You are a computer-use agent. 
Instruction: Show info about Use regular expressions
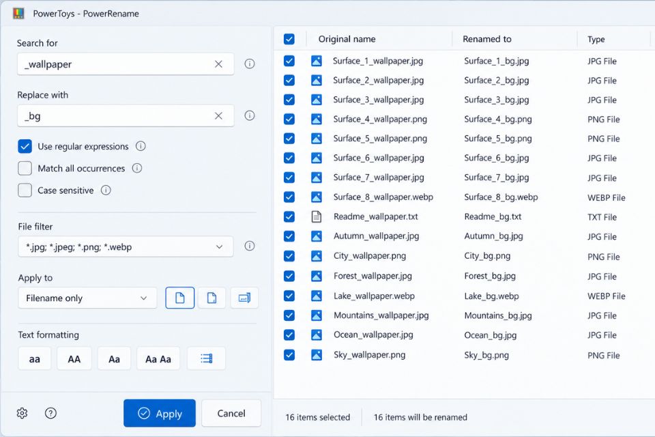tap(141, 146)
